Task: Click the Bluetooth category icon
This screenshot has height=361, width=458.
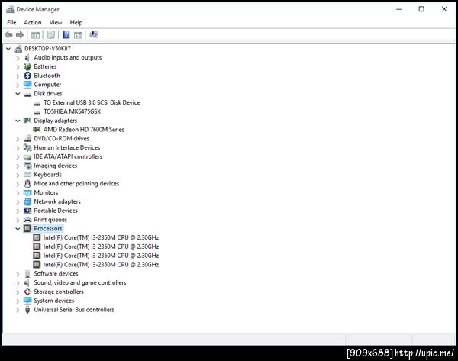Action: click(27, 76)
